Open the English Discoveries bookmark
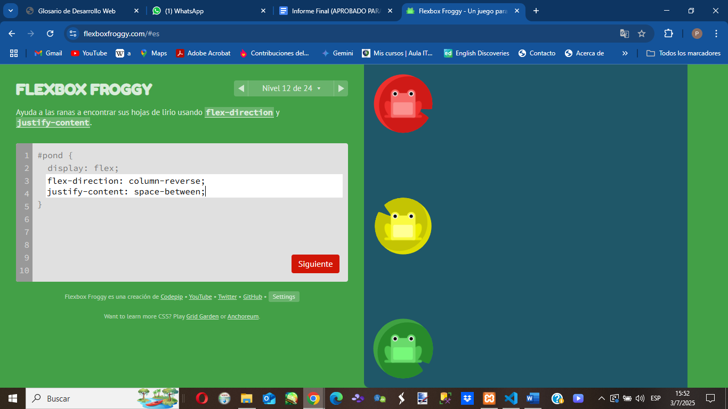 pyautogui.click(x=476, y=53)
